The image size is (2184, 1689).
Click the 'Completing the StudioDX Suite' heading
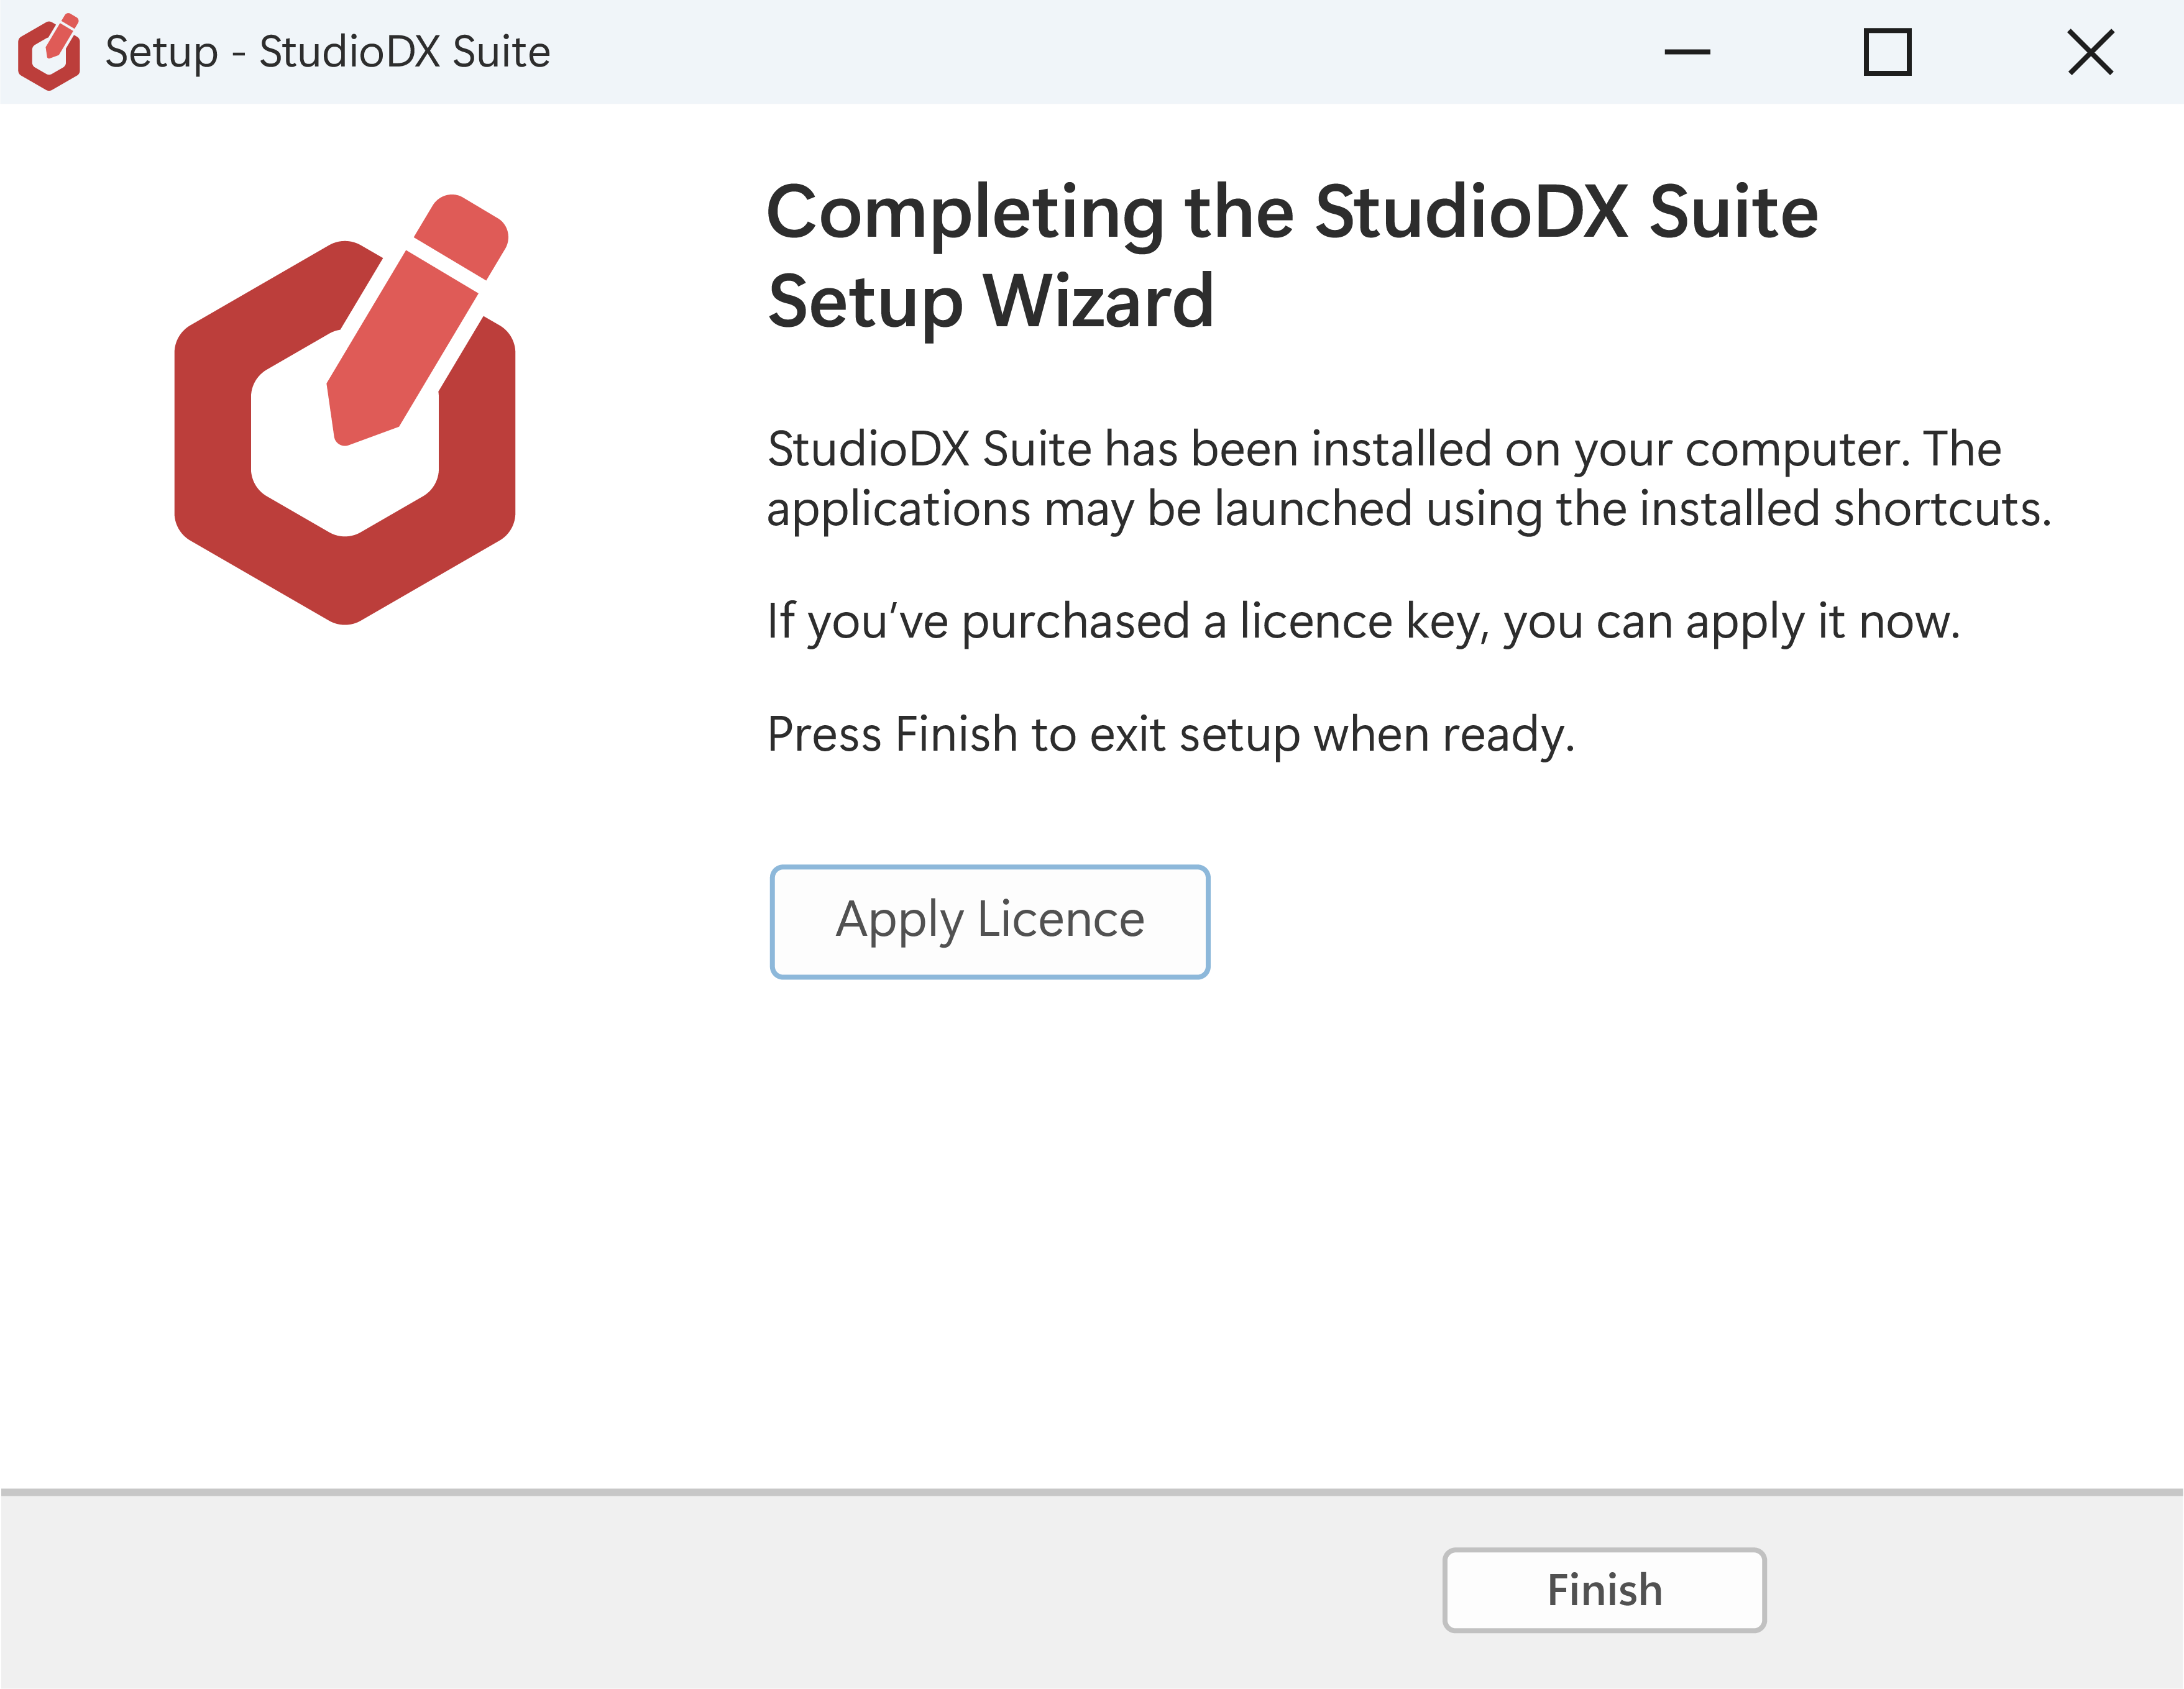pos(1292,213)
